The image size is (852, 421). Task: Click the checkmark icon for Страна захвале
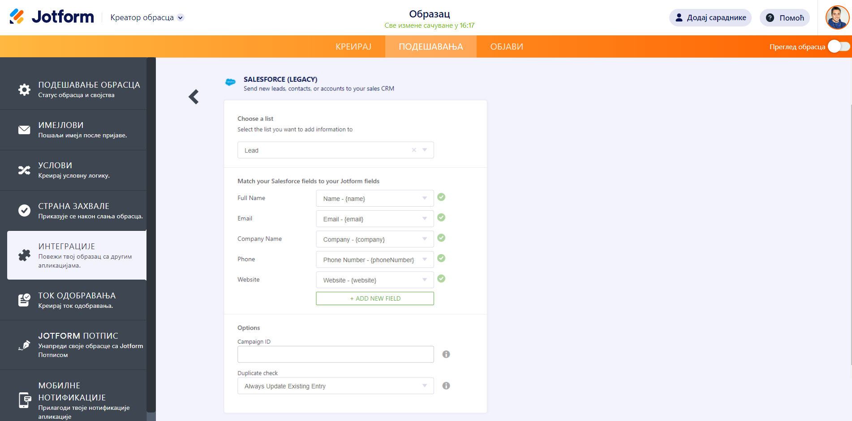pyautogui.click(x=24, y=210)
